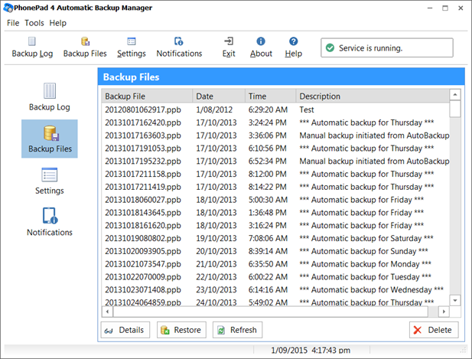Click the vertical scrollbar up arrow
This screenshot has width=472, height=359.
455,95
